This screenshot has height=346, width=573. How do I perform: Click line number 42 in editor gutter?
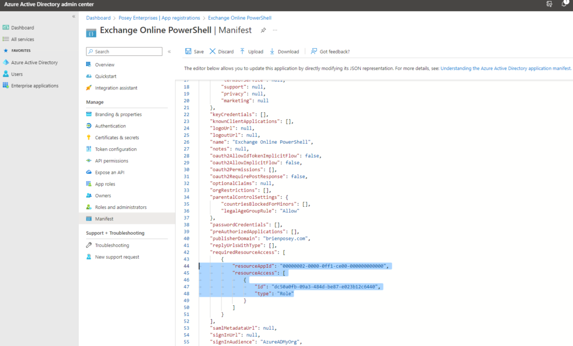[x=186, y=252]
